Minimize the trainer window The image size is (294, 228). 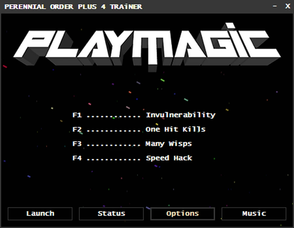(275, 6)
